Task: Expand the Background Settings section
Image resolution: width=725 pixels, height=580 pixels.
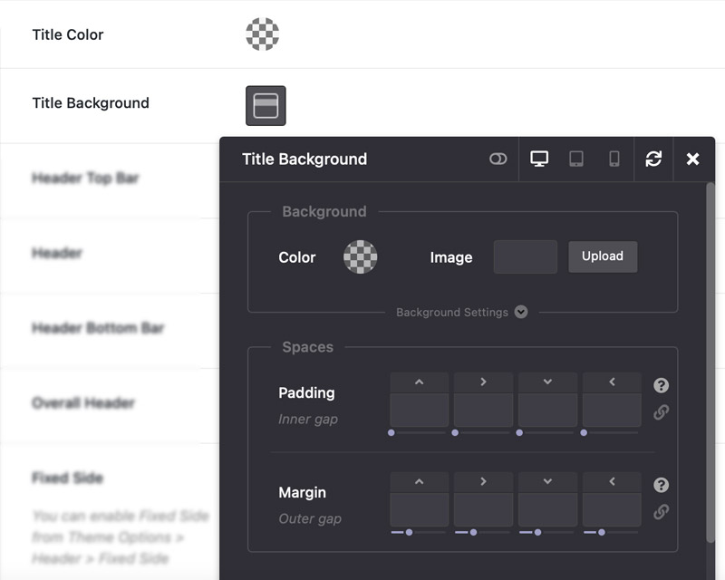Action: (x=521, y=312)
